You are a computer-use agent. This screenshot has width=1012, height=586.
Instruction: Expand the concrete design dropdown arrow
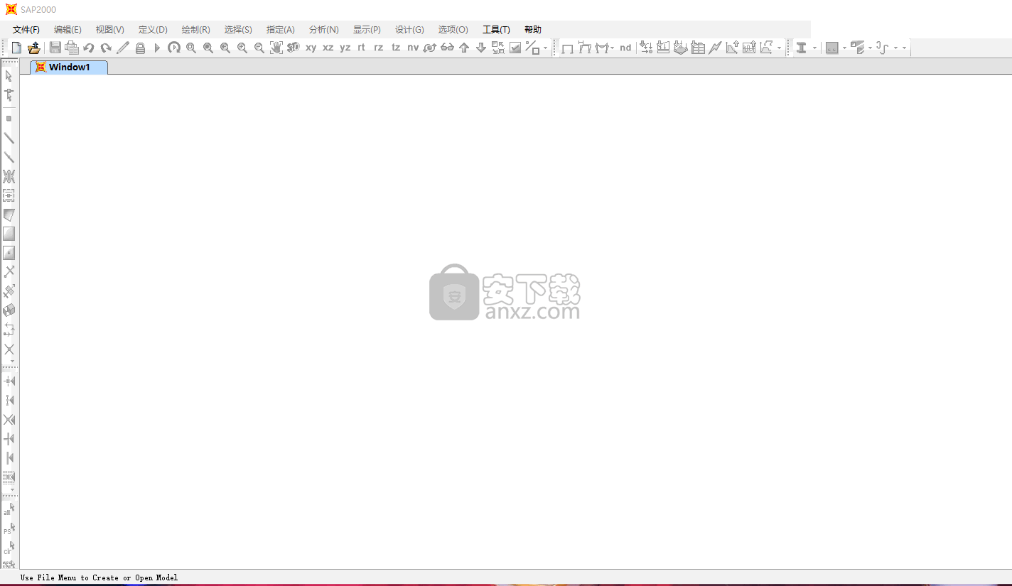click(845, 48)
